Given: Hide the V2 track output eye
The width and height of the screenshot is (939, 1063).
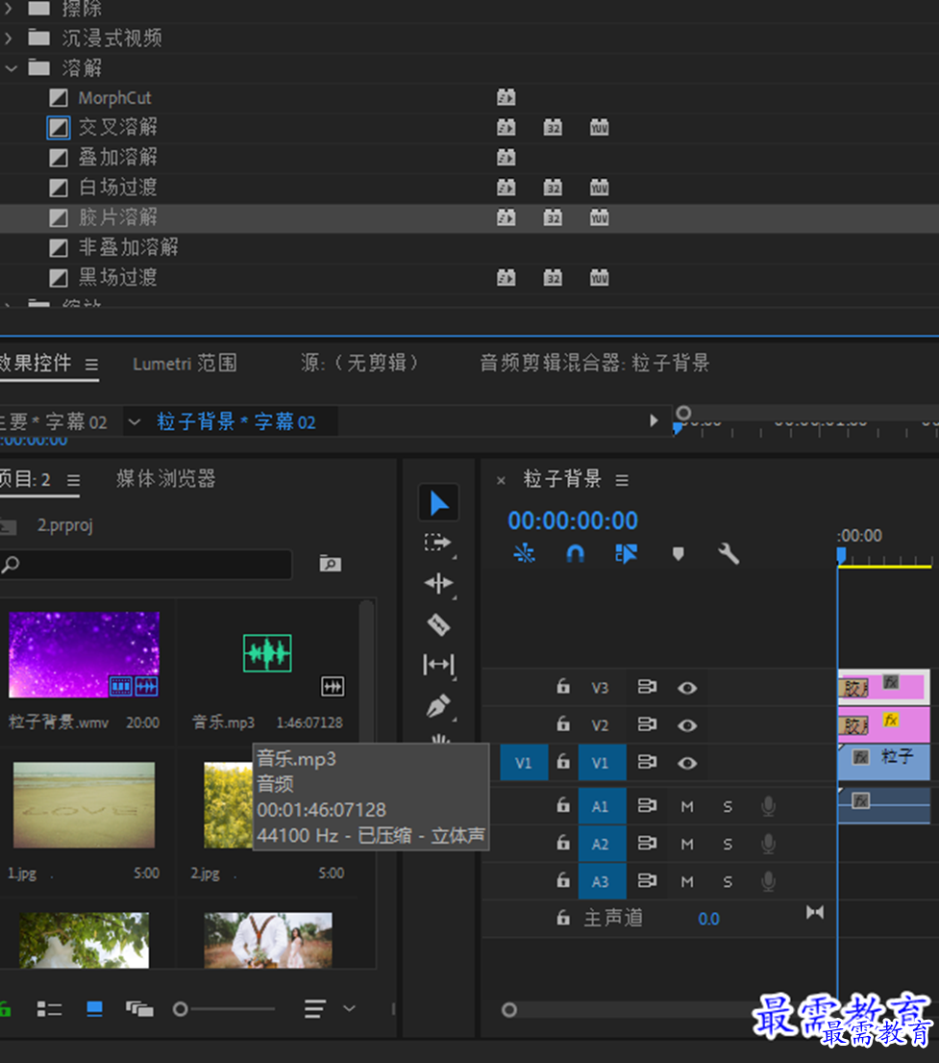Looking at the screenshot, I should (x=687, y=725).
